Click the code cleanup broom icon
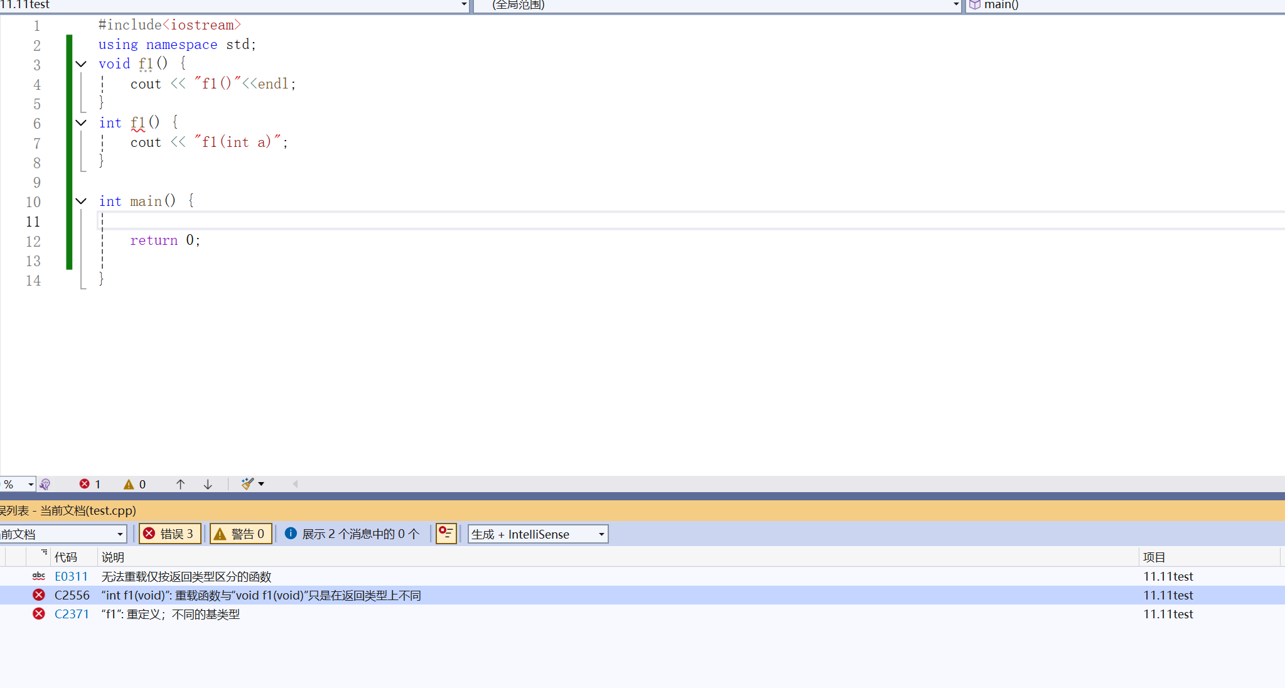This screenshot has height=688, width=1285. pyautogui.click(x=247, y=484)
